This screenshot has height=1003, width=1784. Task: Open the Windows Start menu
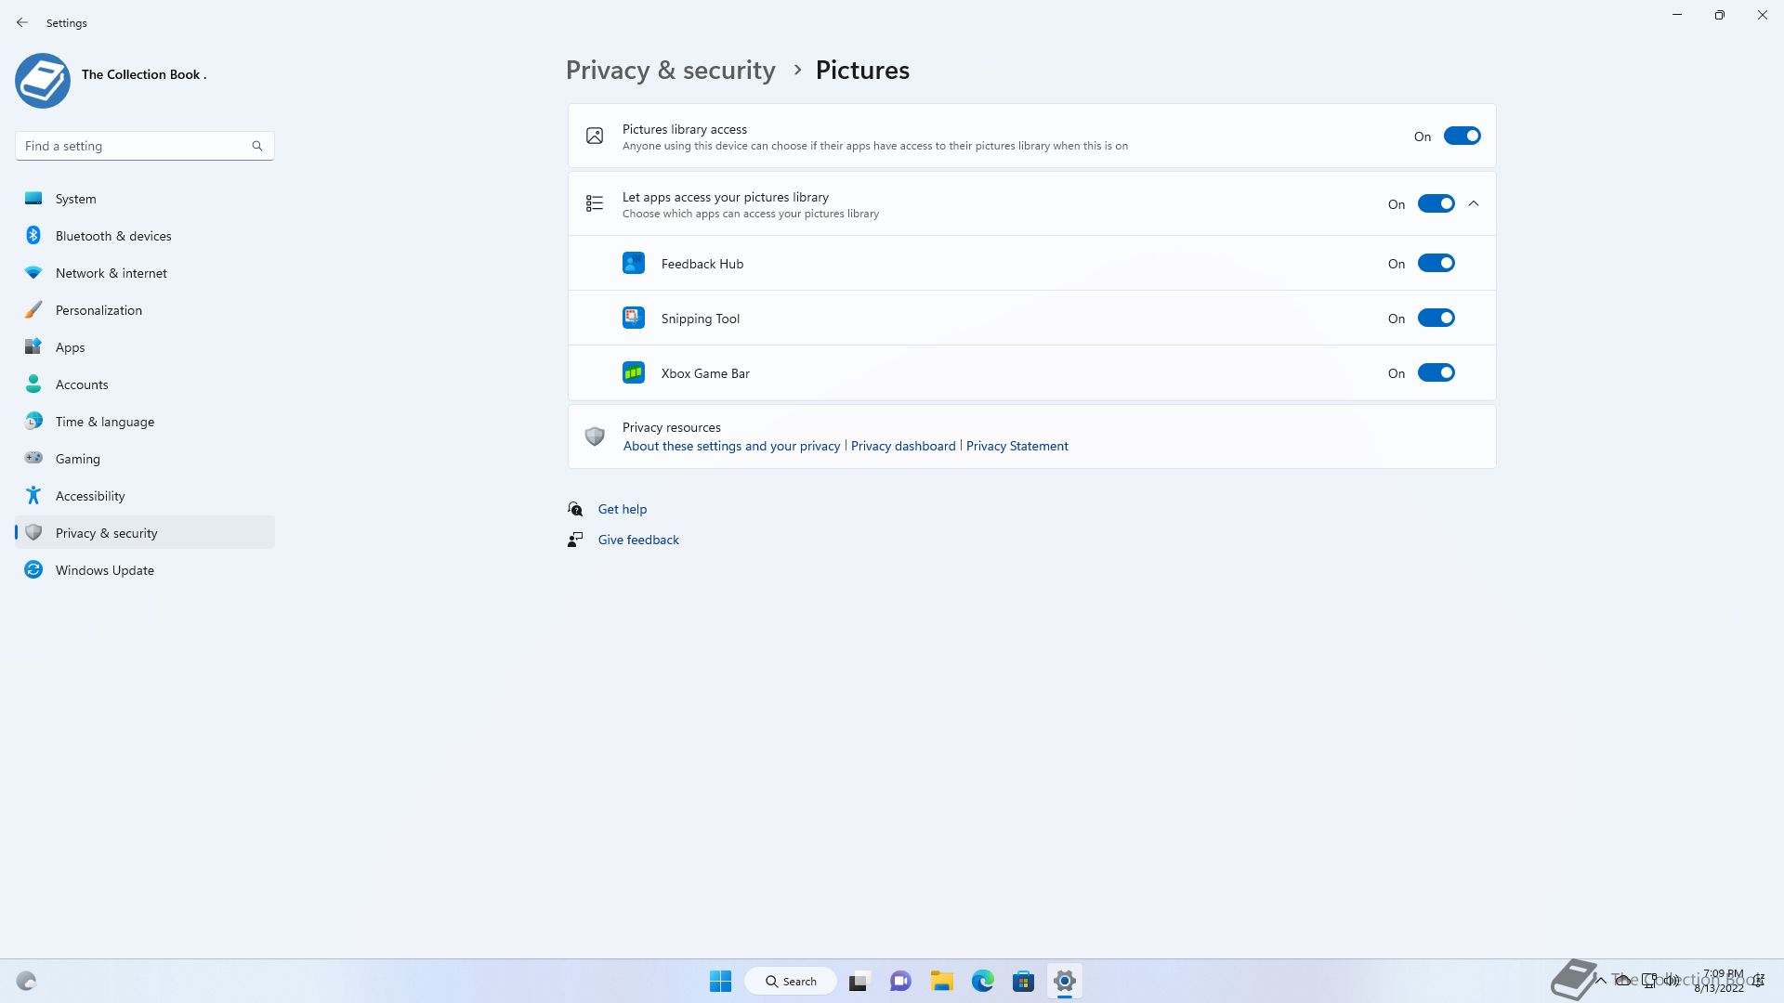(720, 981)
